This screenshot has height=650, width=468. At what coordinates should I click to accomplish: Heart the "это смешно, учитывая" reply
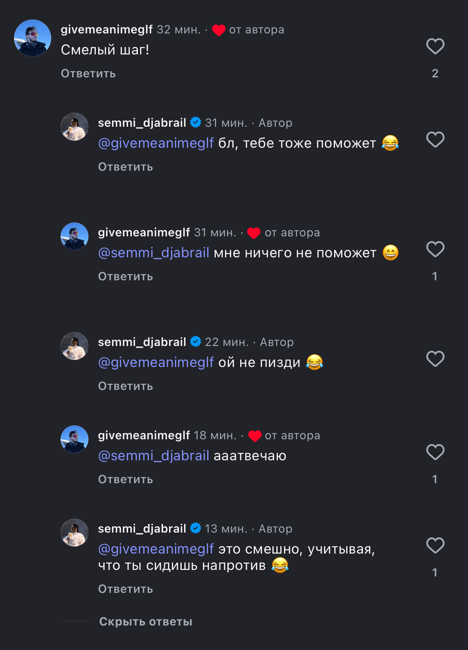pos(435,546)
